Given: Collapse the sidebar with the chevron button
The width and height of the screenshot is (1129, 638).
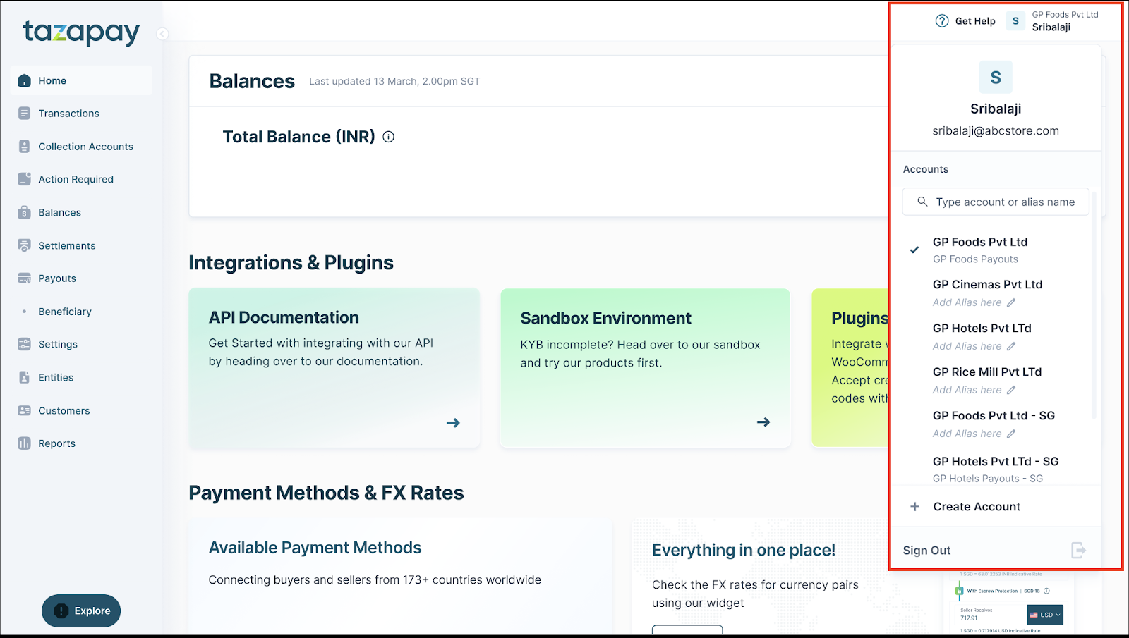Looking at the screenshot, I should (x=162, y=34).
